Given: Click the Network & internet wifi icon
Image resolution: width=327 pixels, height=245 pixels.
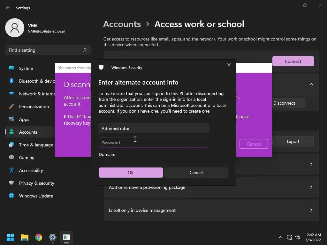Looking at the screenshot, I should pyautogui.click(x=11, y=93).
